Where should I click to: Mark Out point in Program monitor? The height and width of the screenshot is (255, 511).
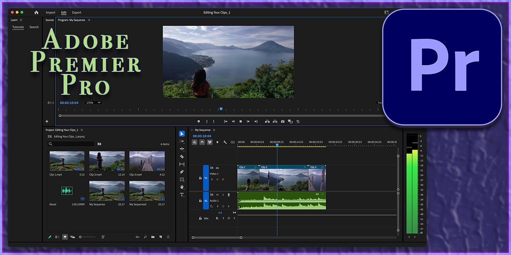point(213,122)
